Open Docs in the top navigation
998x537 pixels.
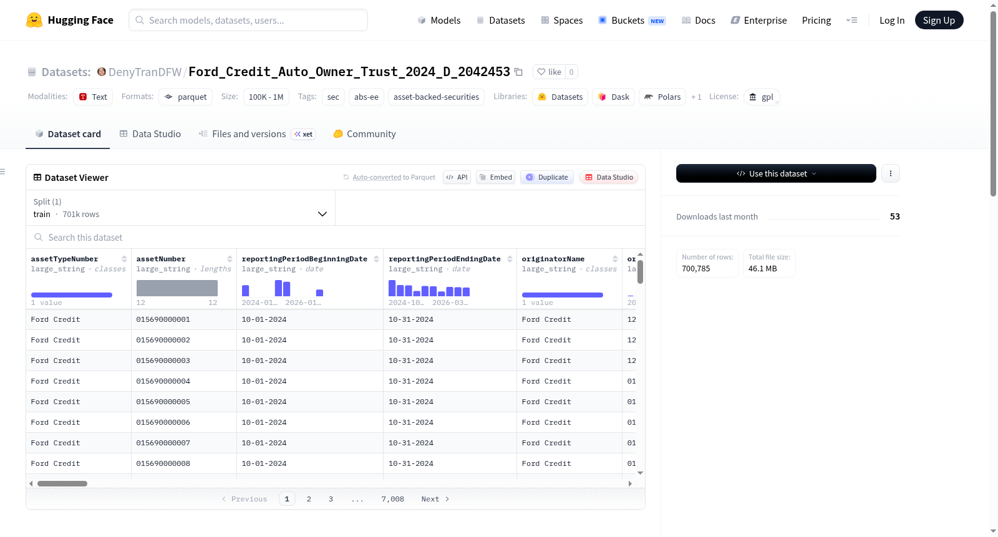(x=699, y=20)
